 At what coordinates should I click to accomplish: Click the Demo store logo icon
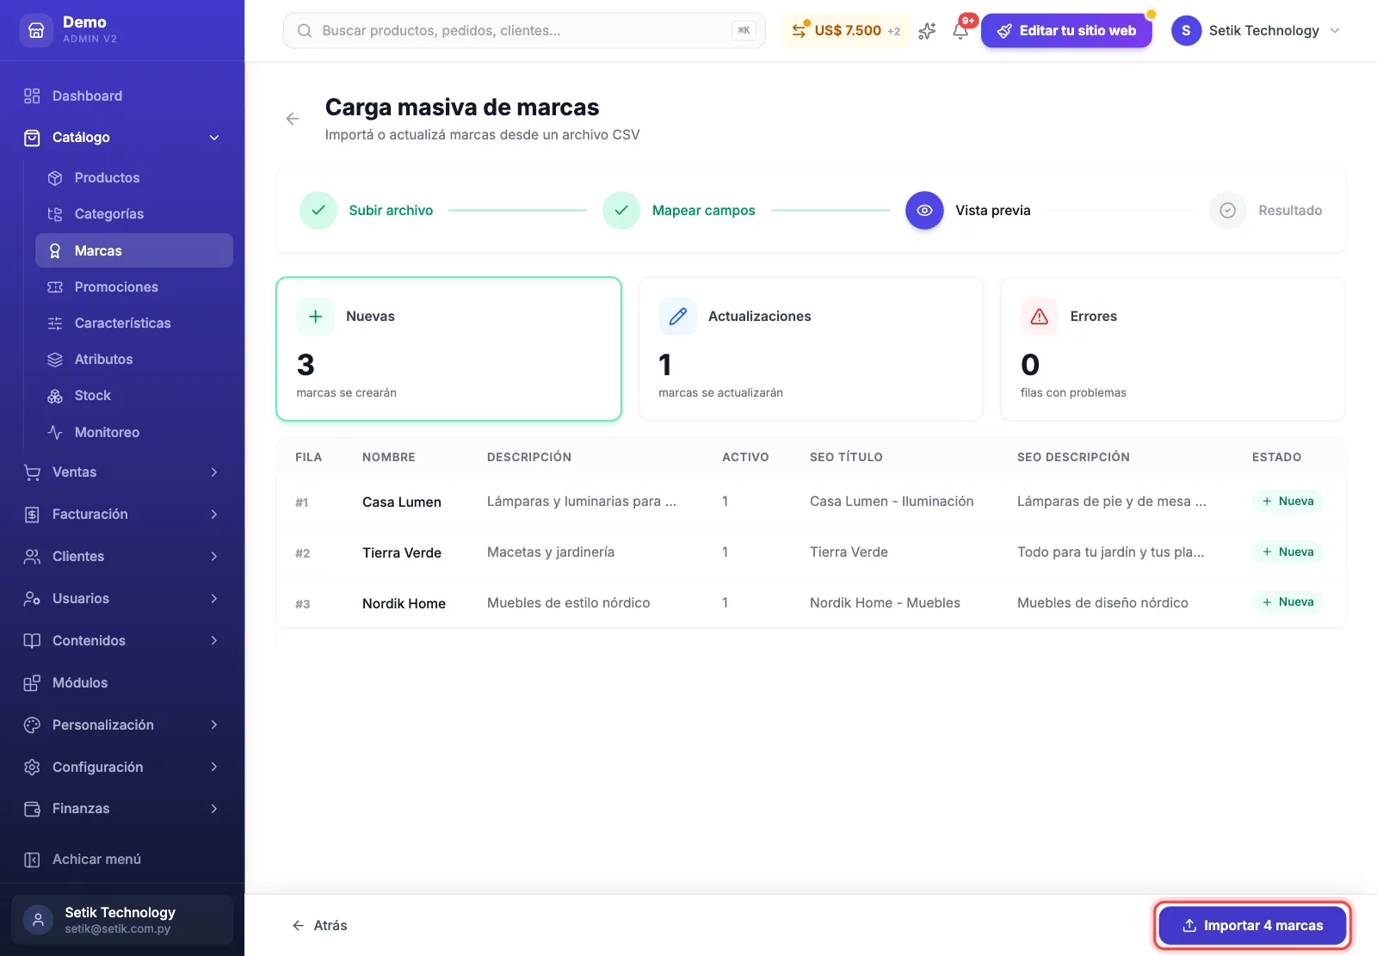(36, 30)
